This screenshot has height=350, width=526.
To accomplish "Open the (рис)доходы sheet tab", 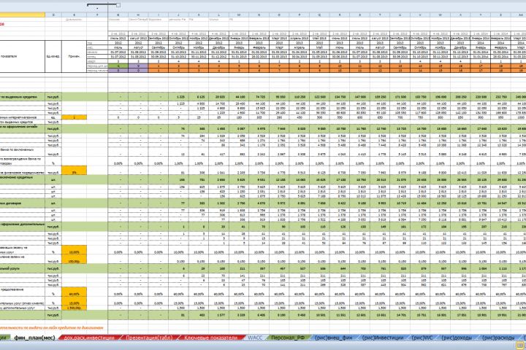I will [456, 338].
